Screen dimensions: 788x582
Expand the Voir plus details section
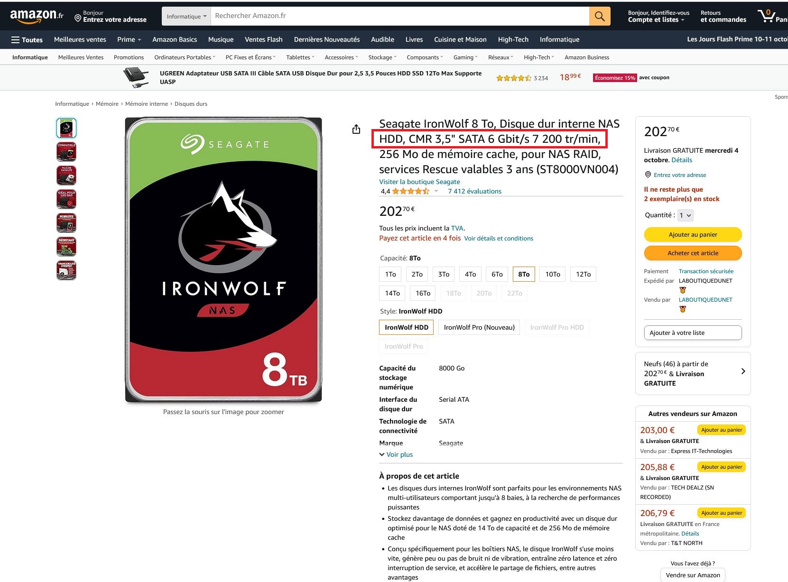click(396, 454)
